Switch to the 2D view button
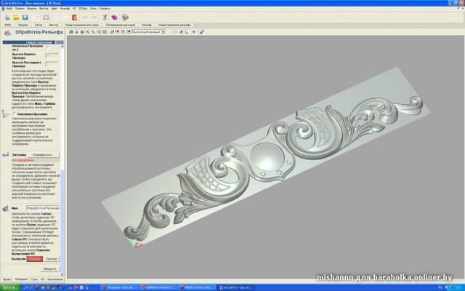Viewport: 465px width, 291px height. coord(71,32)
